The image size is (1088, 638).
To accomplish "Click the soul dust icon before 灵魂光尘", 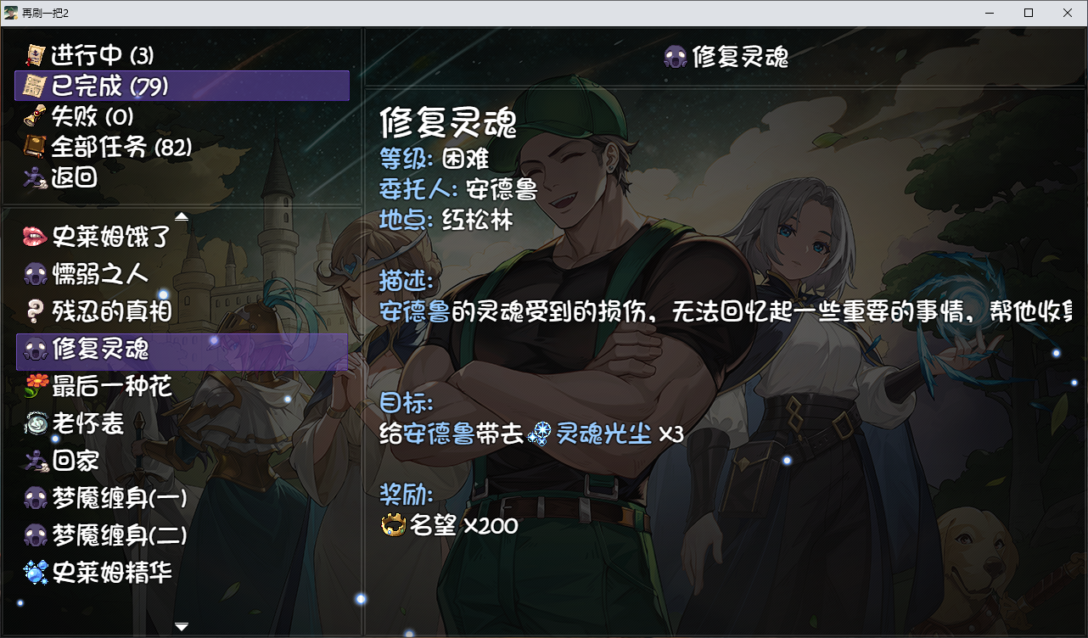I will click(540, 435).
